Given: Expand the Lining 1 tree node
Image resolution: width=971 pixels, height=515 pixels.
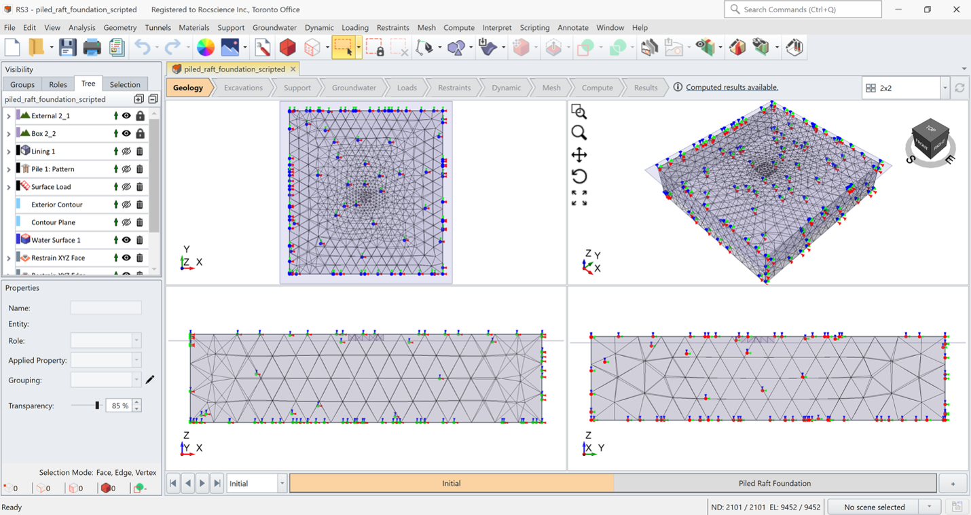Looking at the screenshot, I should 9,152.
